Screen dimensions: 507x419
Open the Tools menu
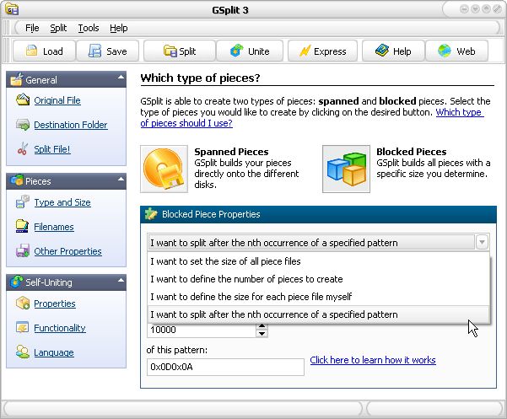coord(88,28)
